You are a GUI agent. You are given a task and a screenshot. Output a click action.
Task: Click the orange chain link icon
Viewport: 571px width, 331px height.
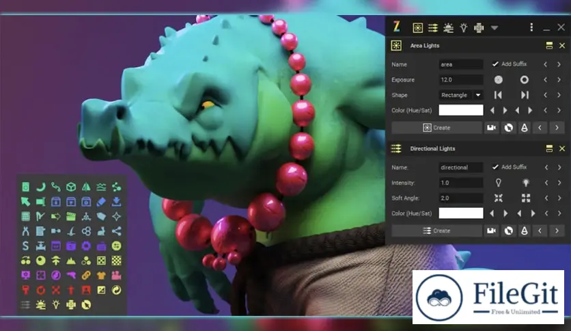(x=86, y=275)
